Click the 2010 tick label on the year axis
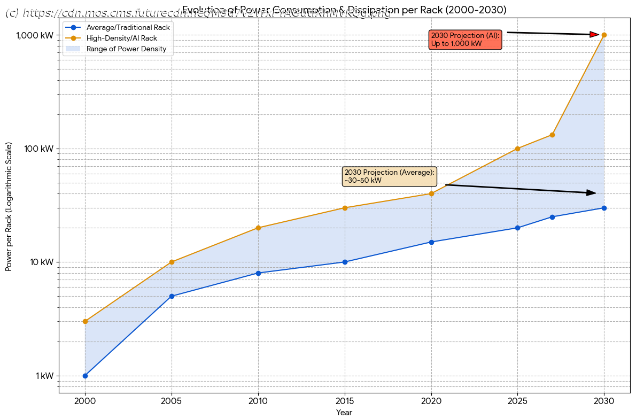This screenshot has width=636, height=419. tap(258, 400)
